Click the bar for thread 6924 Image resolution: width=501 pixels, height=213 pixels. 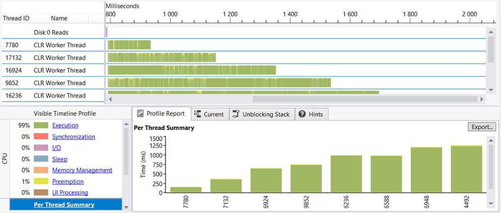coord(266,180)
